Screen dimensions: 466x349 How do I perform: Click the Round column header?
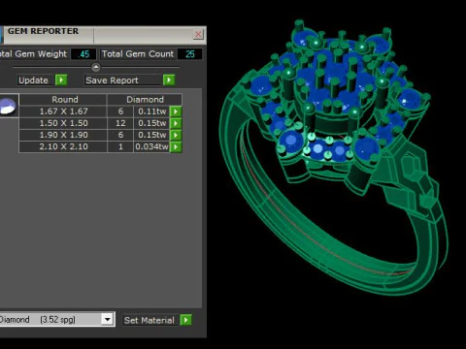(x=63, y=100)
